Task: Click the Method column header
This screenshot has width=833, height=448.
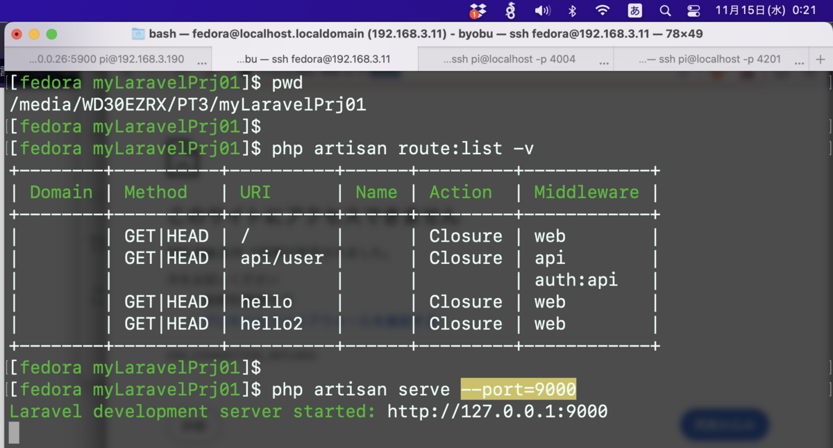Action: pos(155,192)
